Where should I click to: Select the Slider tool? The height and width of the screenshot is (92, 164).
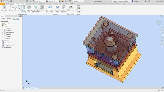pyautogui.click(x=15, y=8)
